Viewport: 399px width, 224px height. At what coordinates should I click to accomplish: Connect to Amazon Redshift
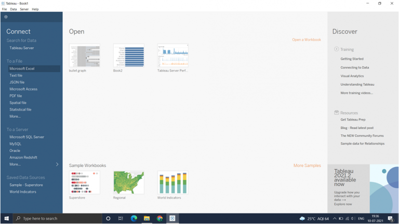[x=23, y=158]
